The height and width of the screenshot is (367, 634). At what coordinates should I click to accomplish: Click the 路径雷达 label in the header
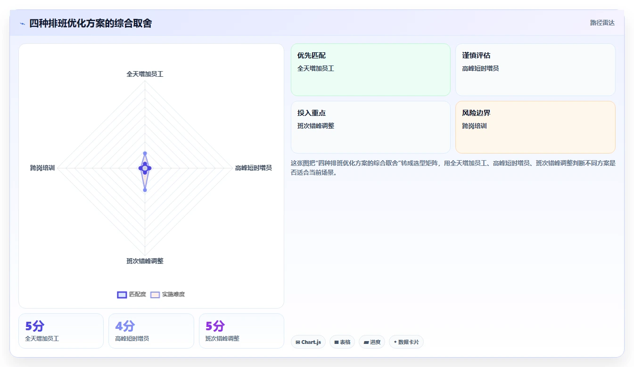pos(602,23)
